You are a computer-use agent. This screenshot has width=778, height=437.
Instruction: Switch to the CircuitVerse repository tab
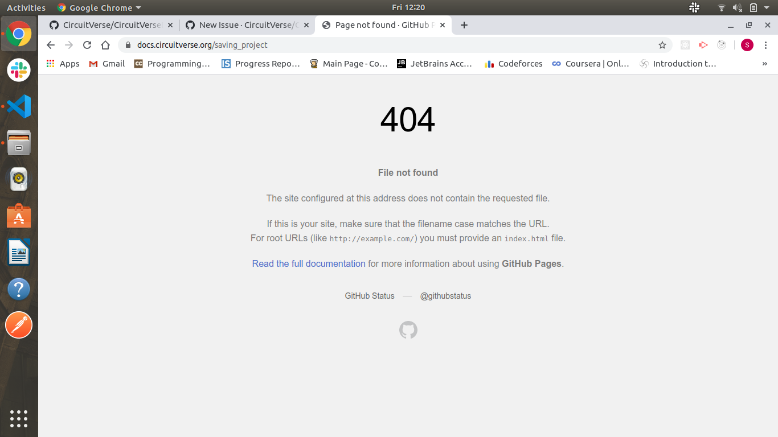(110, 25)
